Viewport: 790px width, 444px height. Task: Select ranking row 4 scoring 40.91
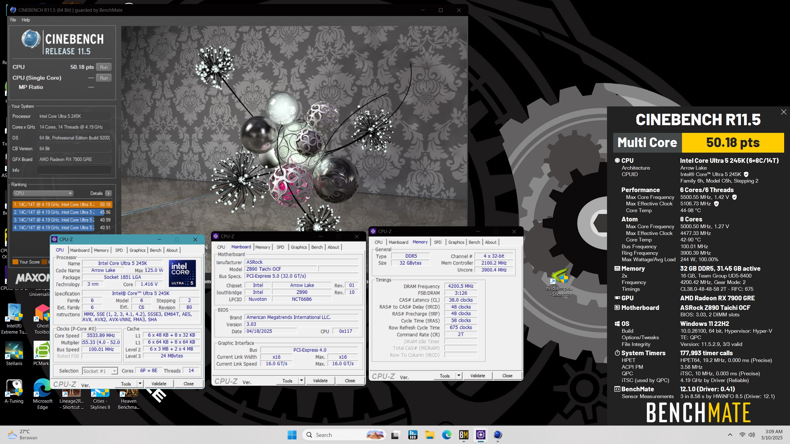(x=62, y=228)
